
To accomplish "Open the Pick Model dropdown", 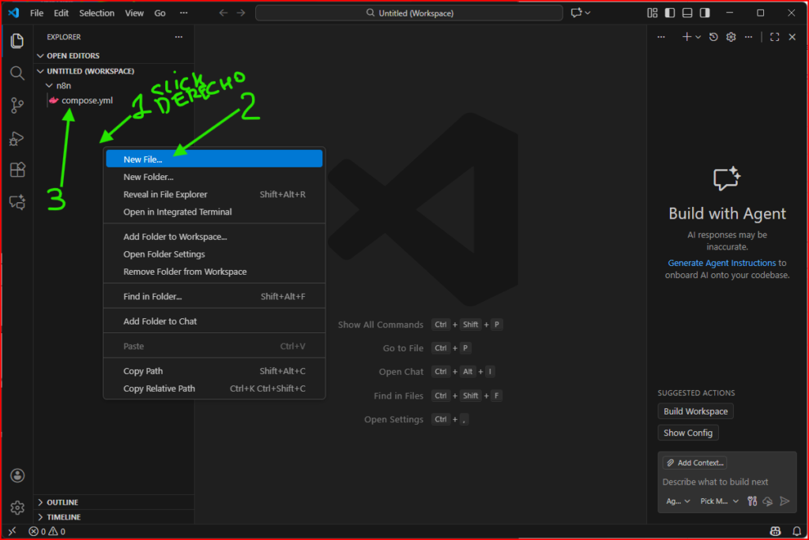I will [x=720, y=501].
